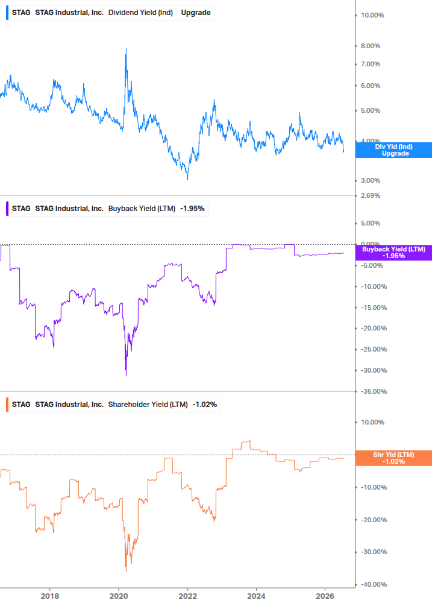This screenshot has height=606, width=432.
Task: Click the 2018 label on the time axis
Action: click(x=50, y=596)
